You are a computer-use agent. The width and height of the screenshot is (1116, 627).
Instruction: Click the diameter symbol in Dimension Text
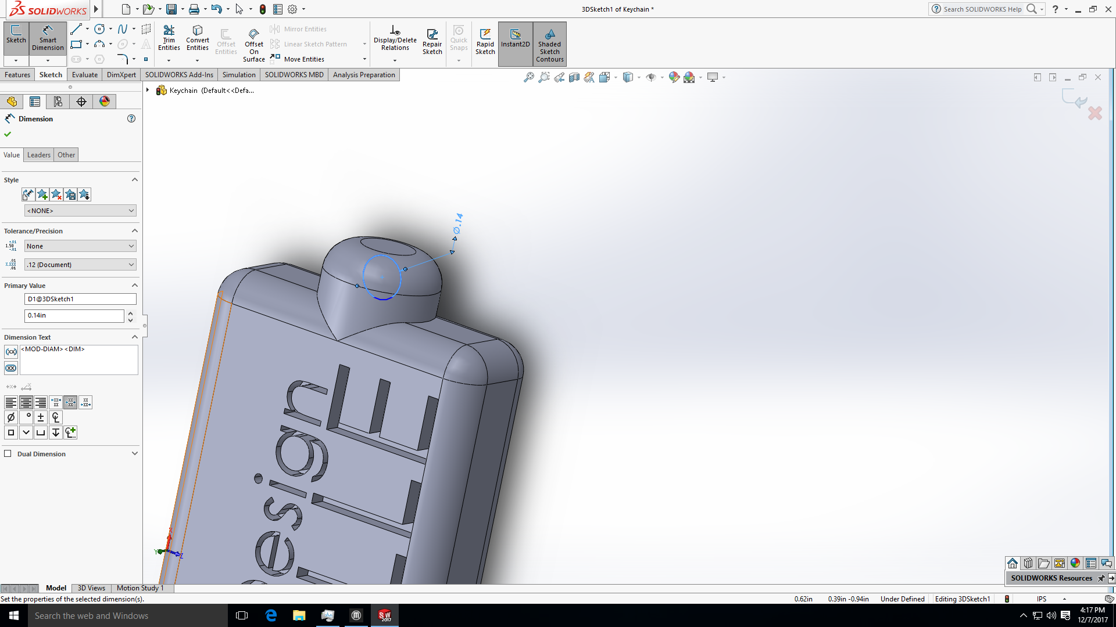(x=10, y=417)
